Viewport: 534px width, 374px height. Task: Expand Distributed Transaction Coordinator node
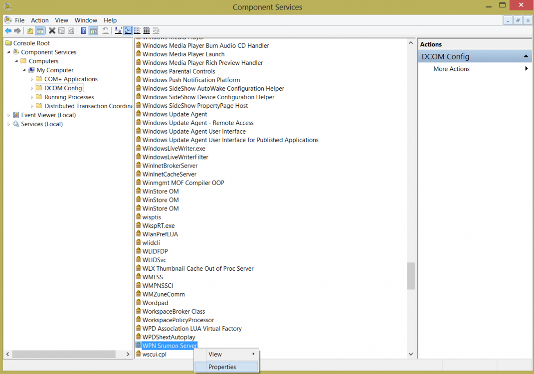click(x=32, y=106)
